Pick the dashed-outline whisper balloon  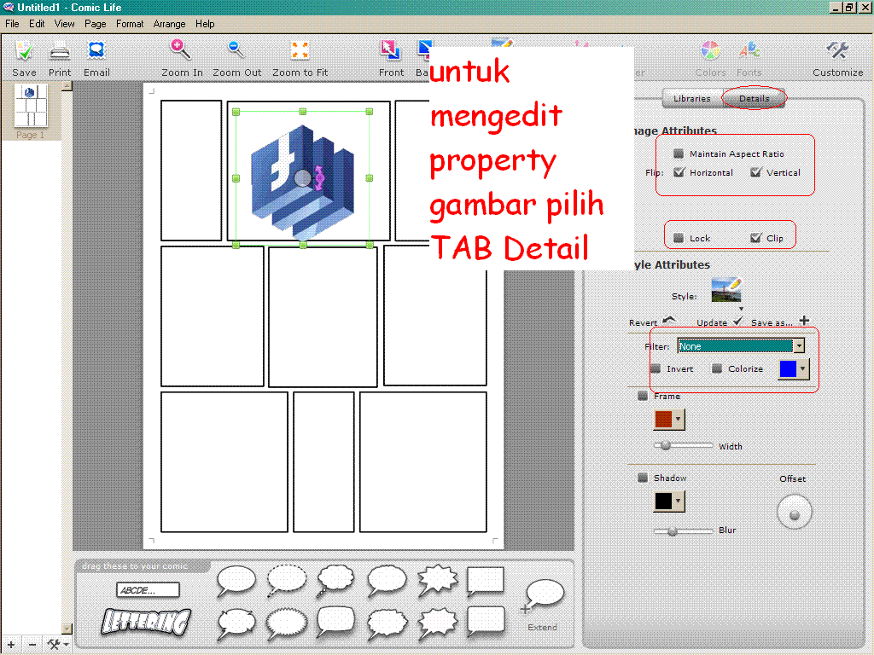coord(287,580)
